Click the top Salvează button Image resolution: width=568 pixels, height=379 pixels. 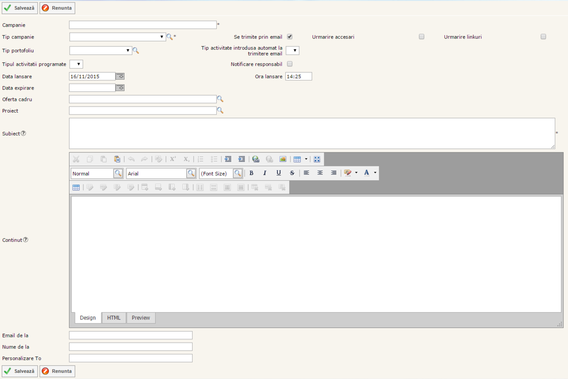tap(19, 8)
